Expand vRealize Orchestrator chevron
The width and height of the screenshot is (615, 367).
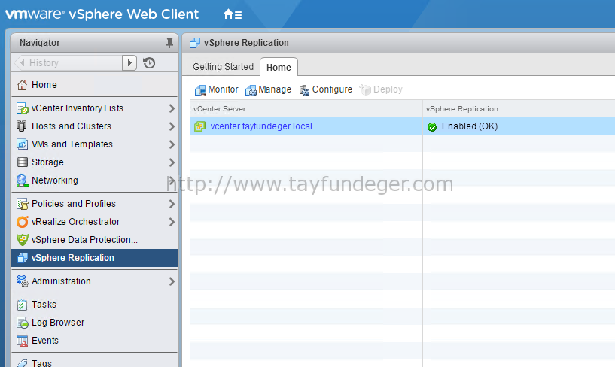click(x=172, y=222)
